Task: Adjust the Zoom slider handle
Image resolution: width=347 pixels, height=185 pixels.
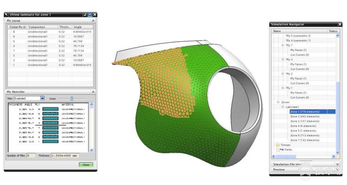Action: (x=72, y=98)
